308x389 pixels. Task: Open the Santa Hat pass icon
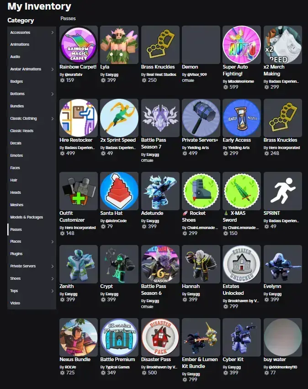tap(119, 191)
